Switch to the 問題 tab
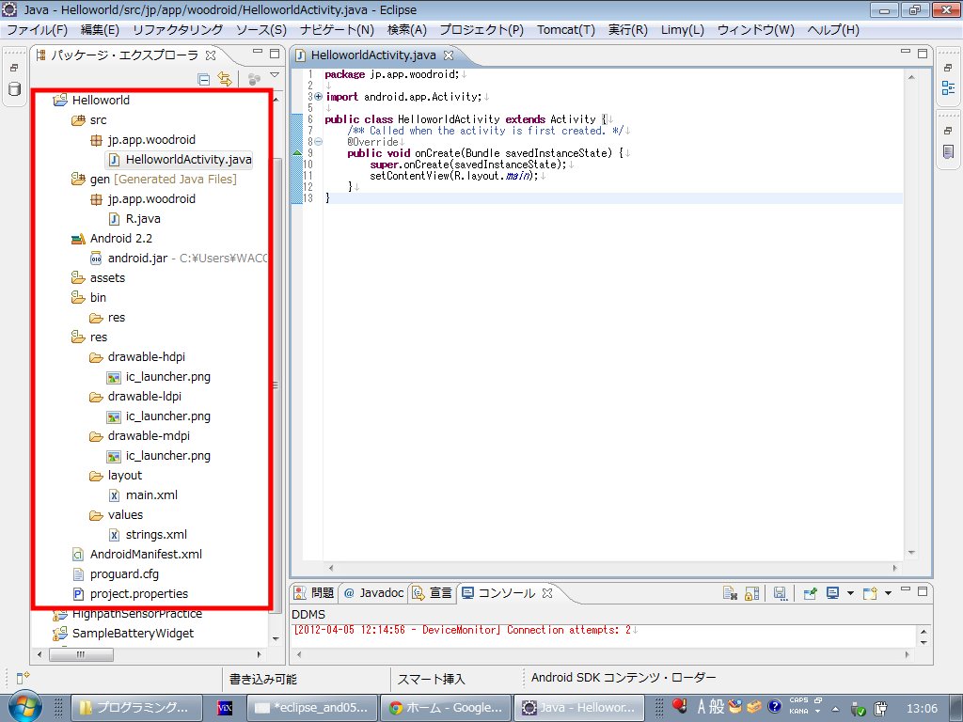The height and width of the screenshot is (722, 963). [314, 592]
